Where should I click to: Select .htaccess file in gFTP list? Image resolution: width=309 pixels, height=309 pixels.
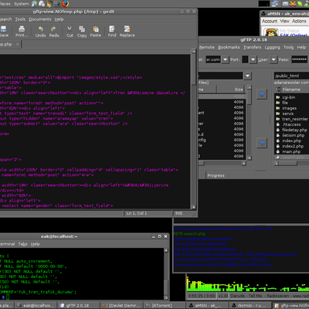291,124
